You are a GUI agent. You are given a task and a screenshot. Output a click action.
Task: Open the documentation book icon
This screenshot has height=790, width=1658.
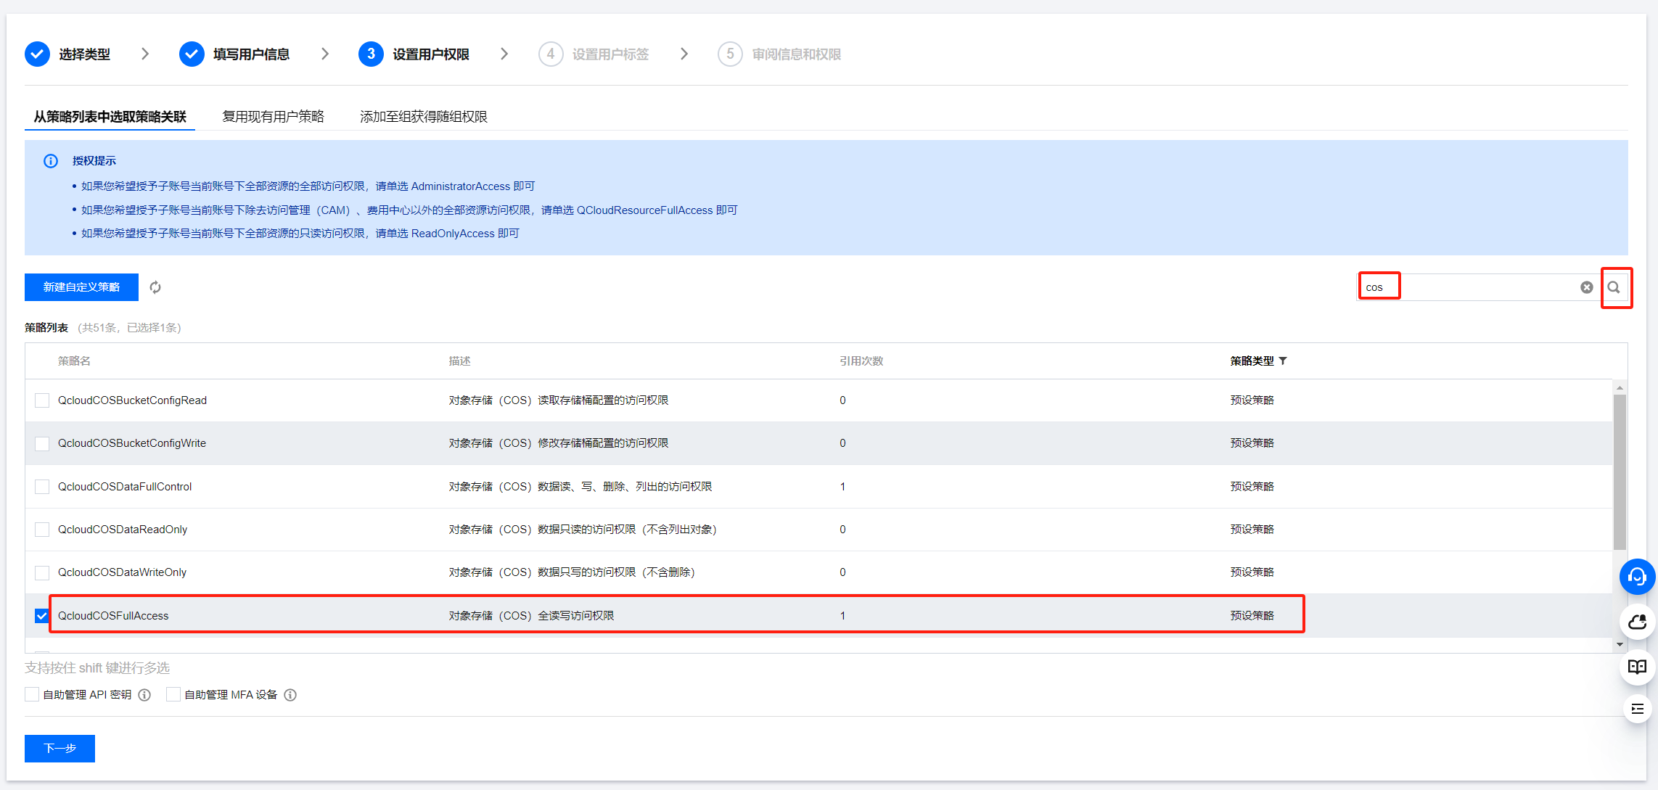click(x=1638, y=667)
